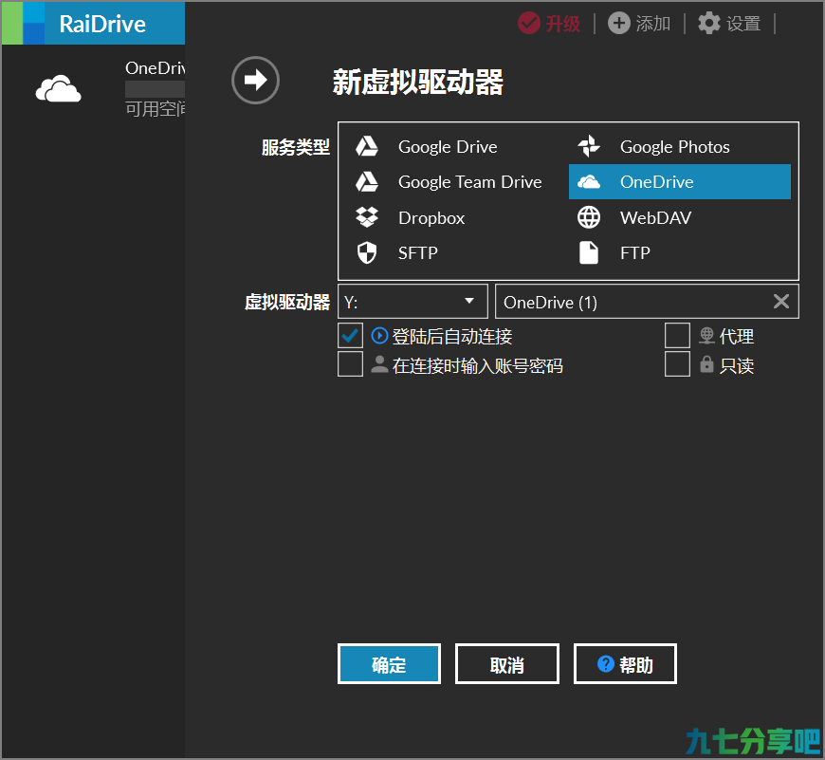
Task: Open the Y: drive letter dropdown
Action: [412, 302]
